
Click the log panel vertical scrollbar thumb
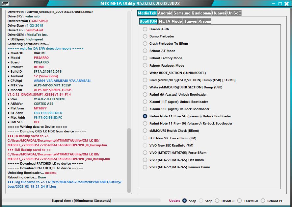coord(129,161)
